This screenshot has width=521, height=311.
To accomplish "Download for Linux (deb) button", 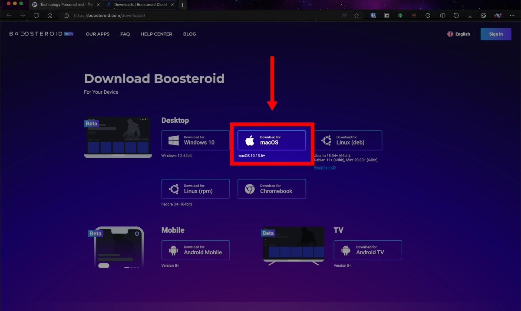I will (x=348, y=140).
